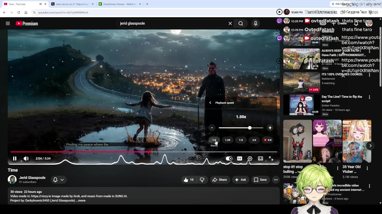The image size is (382, 214).
Task: Open Jerid Glasspoole channel avatar
Action: [12, 180]
